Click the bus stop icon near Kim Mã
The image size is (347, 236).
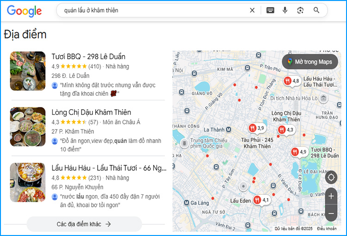click(x=248, y=68)
